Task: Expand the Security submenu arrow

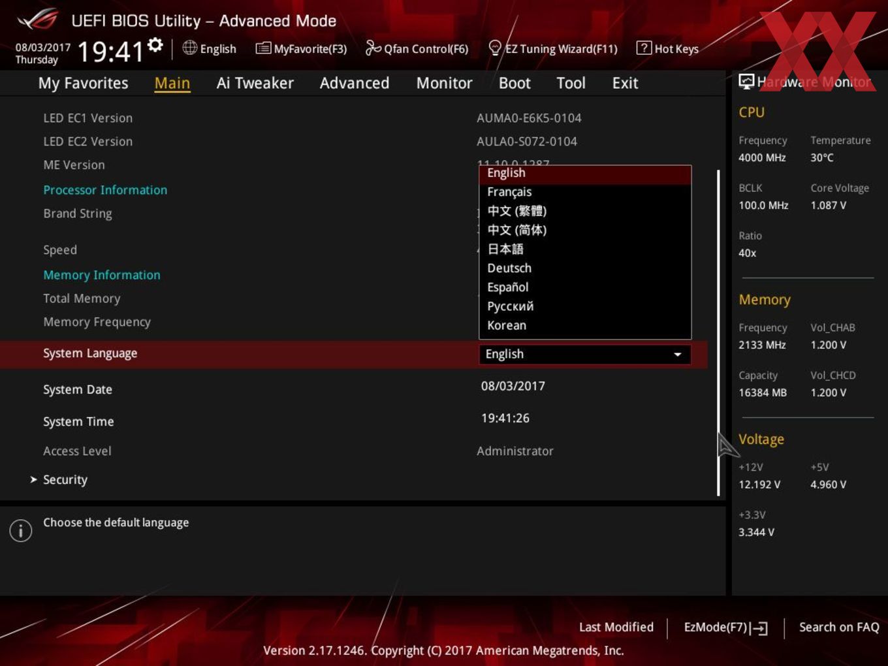Action: click(33, 479)
